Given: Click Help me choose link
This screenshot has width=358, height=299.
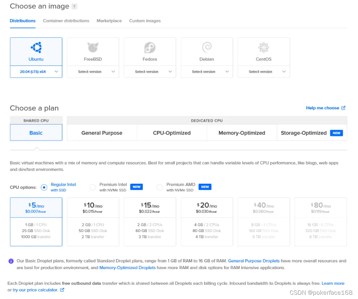Looking at the screenshot, I should [322, 108].
